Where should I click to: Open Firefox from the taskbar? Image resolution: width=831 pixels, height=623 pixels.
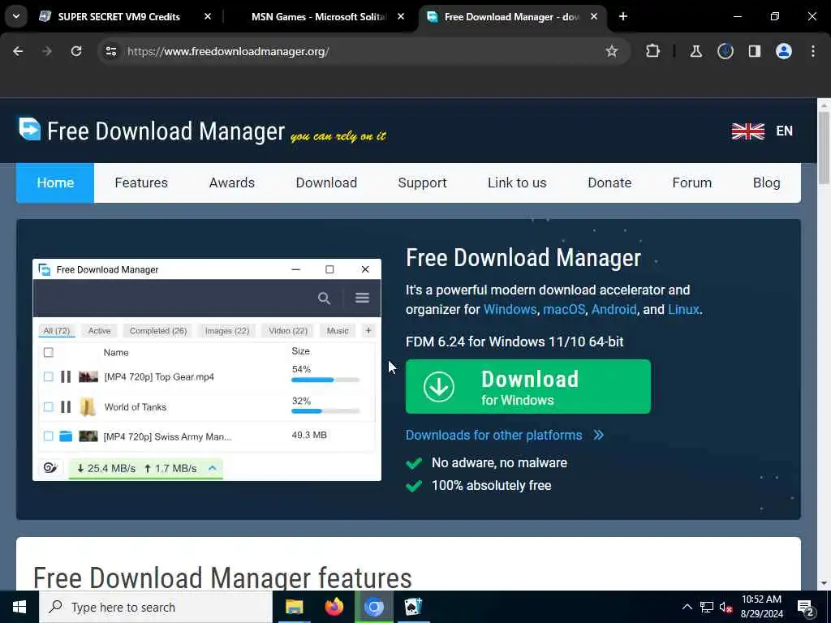click(x=334, y=607)
